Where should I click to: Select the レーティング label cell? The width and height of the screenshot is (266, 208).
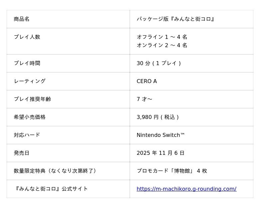tap(30, 81)
